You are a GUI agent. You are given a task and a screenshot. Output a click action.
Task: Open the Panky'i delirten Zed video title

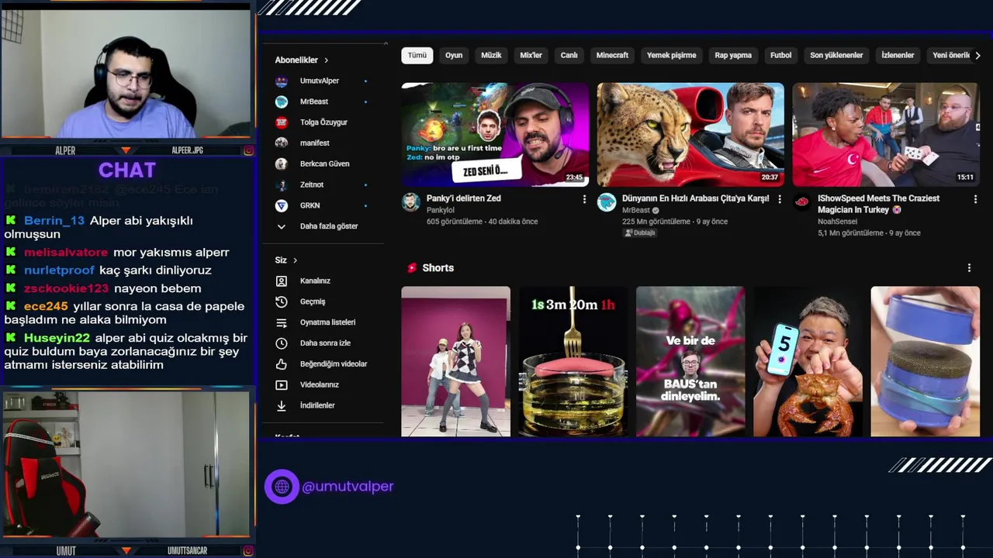pos(464,198)
